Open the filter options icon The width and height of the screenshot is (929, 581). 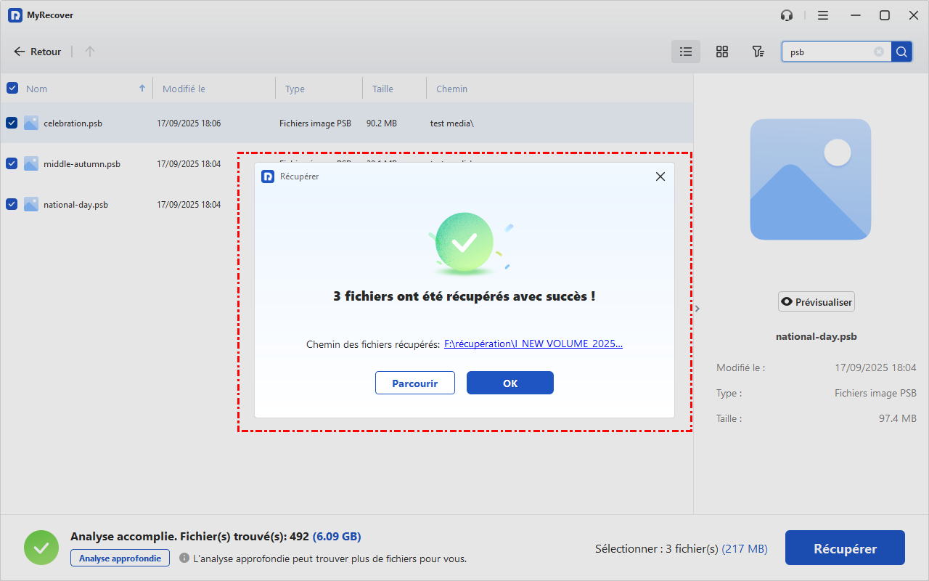click(x=758, y=52)
